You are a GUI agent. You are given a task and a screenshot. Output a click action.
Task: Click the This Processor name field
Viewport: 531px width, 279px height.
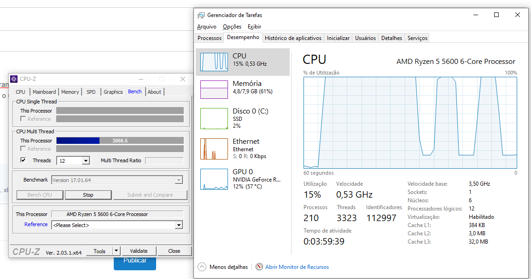click(x=117, y=214)
